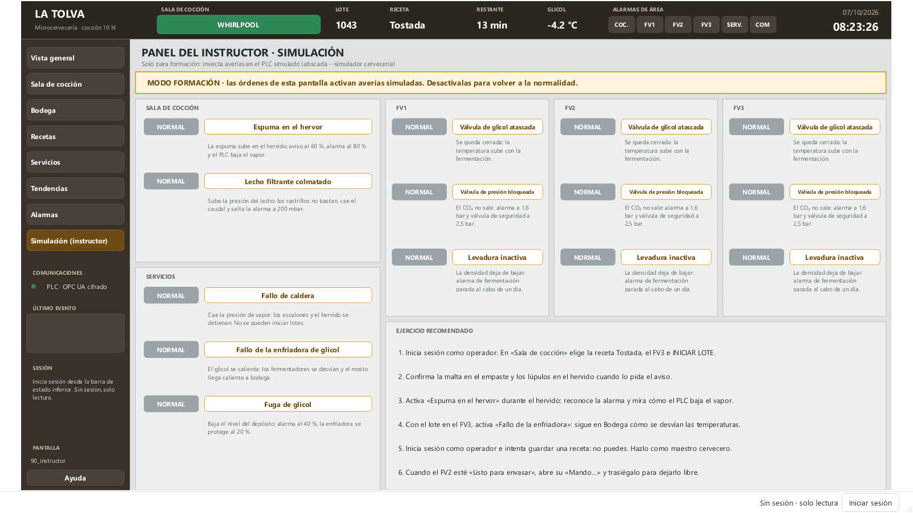The image size is (913, 513).
Task: Activate FV2 Levadura inactiva fault
Action: coord(666,257)
